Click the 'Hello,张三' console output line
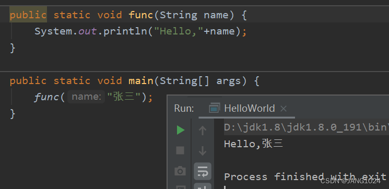The height and width of the screenshot is (189, 389). (253, 144)
